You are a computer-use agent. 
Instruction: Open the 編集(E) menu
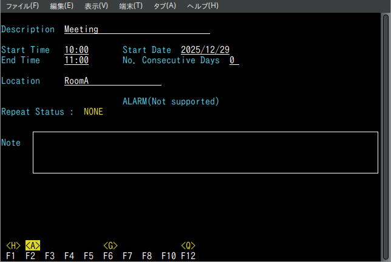click(61, 5)
